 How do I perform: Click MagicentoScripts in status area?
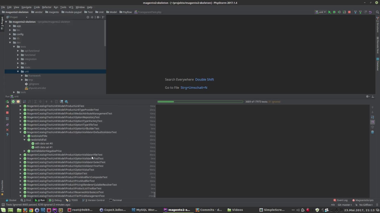click(x=363, y=200)
